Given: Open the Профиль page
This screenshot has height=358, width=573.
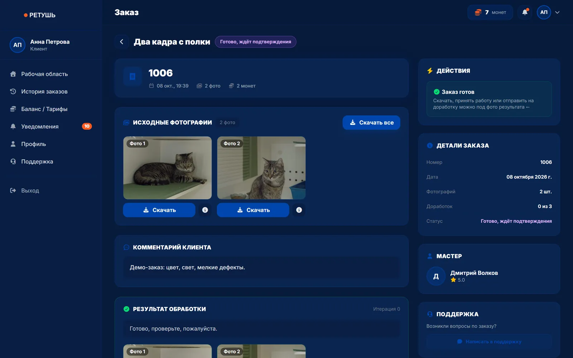Looking at the screenshot, I should tap(51, 144).
